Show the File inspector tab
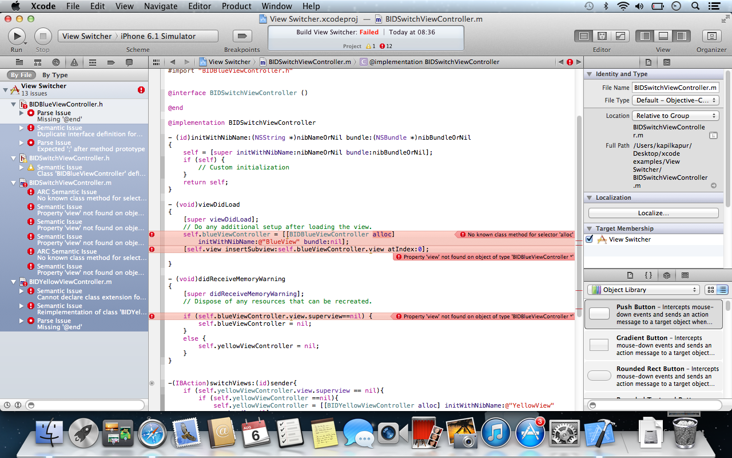Image resolution: width=732 pixels, height=458 pixels. 649,62
